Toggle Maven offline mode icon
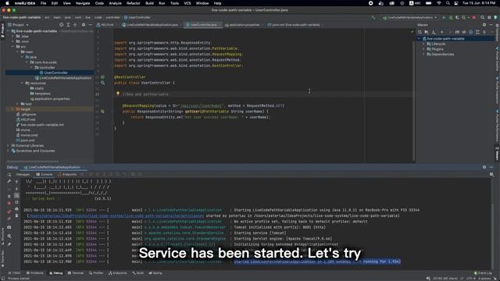The width and height of the screenshot is (500, 281). click(x=464, y=32)
